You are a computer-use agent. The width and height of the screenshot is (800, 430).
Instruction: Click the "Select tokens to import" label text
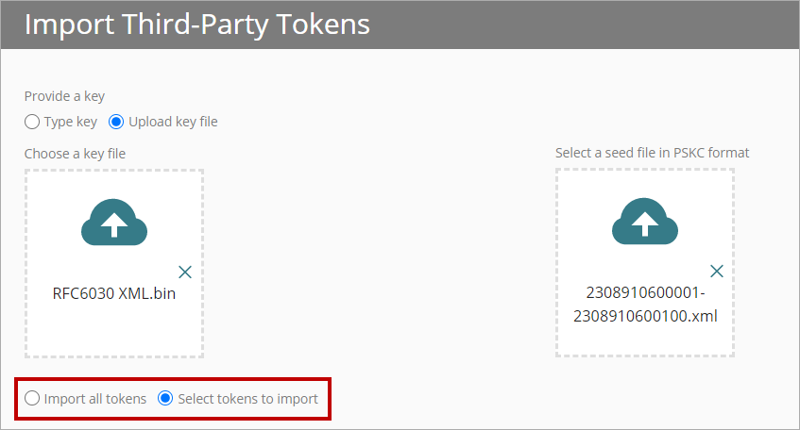pyautogui.click(x=247, y=398)
